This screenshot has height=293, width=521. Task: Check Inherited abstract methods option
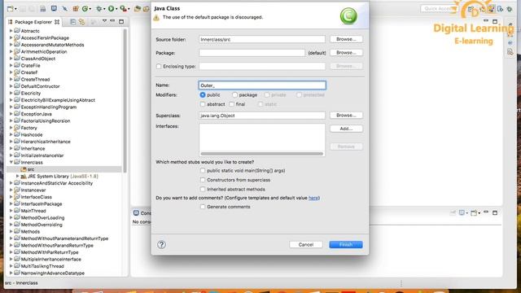[x=203, y=189]
